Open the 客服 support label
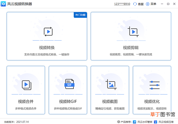The height and width of the screenshot is (124, 178). coord(141,4)
